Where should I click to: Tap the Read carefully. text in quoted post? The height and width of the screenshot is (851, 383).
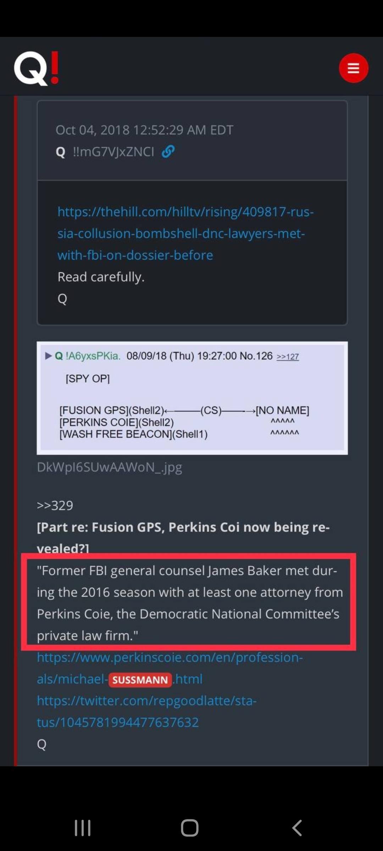pyautogui.click(x=101, y=277)
